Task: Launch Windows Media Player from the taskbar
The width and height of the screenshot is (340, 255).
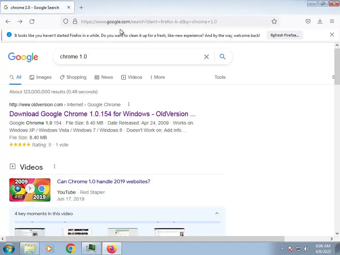Action: (x=50, y=248)
